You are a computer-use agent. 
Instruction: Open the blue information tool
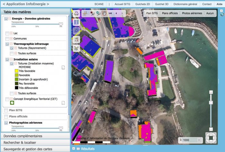[x=76, y=22]
